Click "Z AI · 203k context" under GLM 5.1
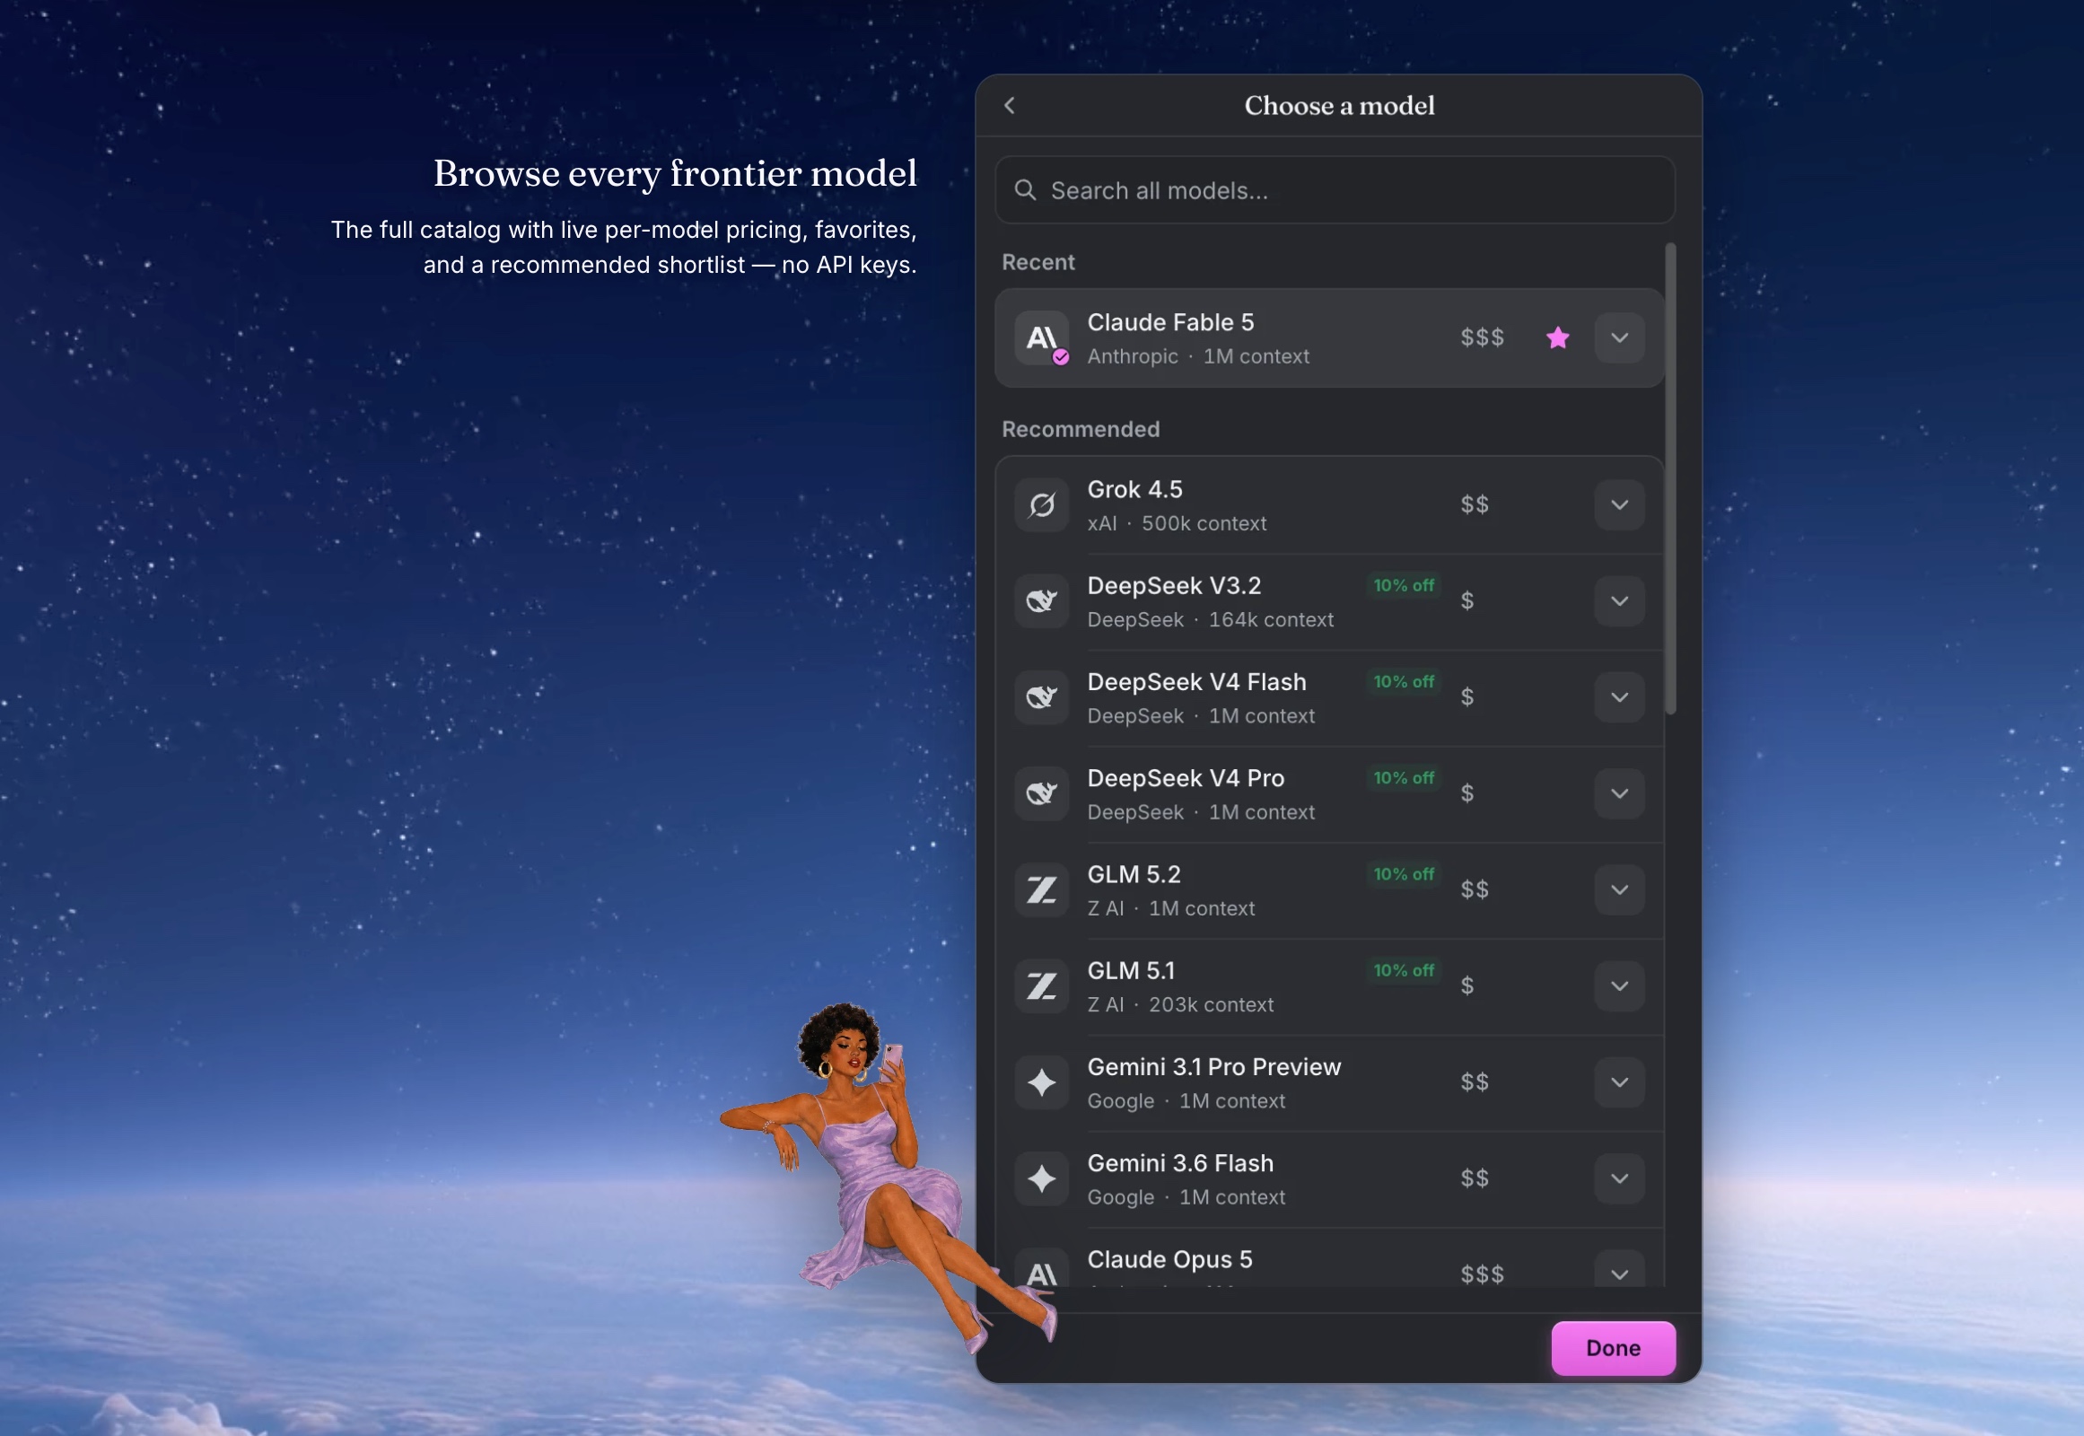This screenshot has height=1436, width=2084. click(x=1180, y=1005)
